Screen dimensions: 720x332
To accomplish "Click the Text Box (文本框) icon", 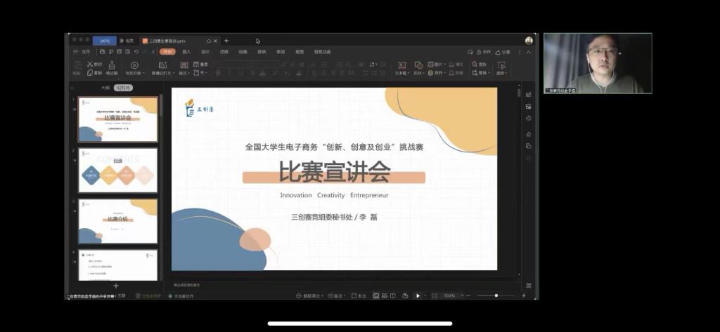I will click(401, 65).
